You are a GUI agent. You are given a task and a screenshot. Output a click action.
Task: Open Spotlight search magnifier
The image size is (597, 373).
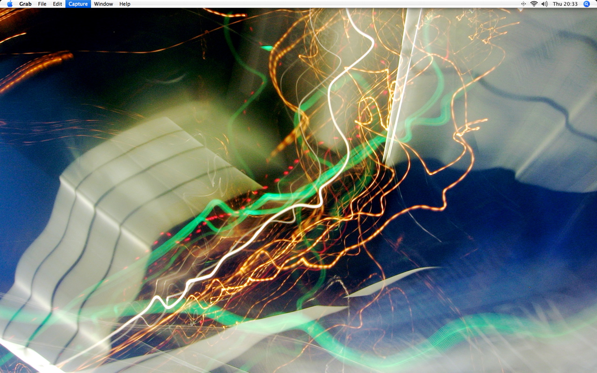tap(587, 4)
